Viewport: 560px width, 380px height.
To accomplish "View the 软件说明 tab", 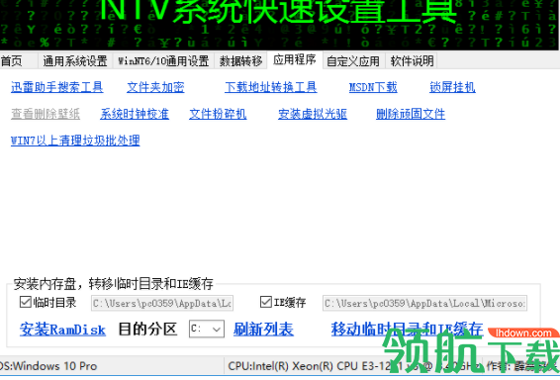I will coord(412,61).
